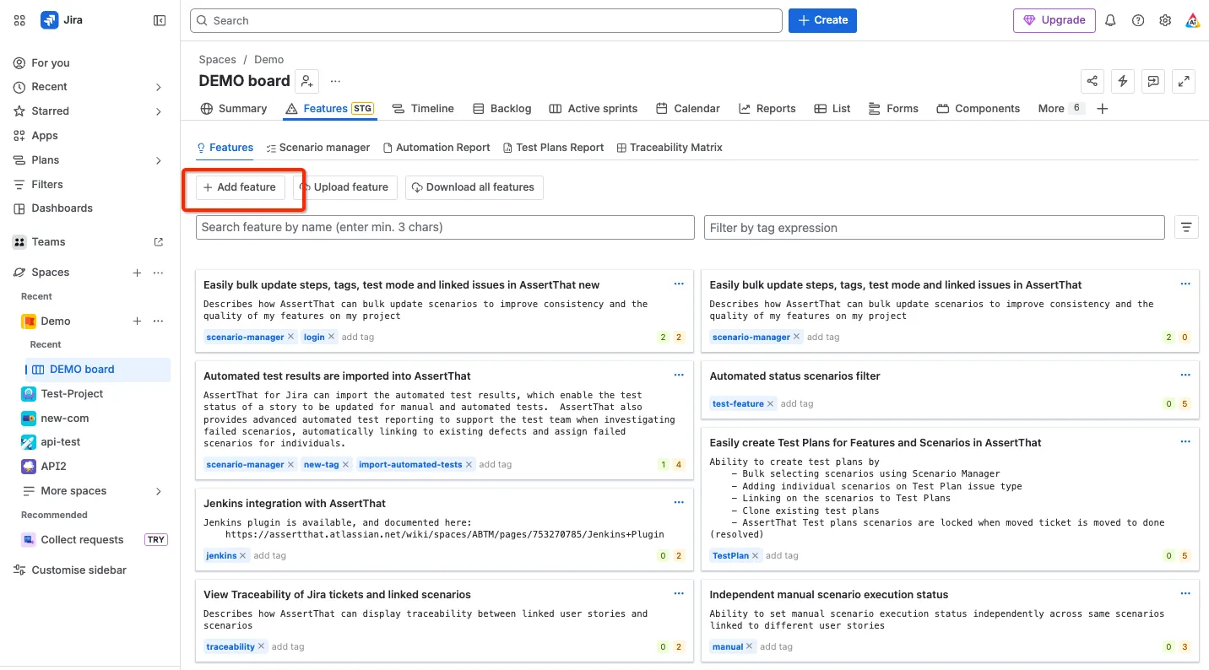Viewport: 1209px width, 670px height.
Task: Open the filter options icon beside tag filter
Action: (1186, 227)
